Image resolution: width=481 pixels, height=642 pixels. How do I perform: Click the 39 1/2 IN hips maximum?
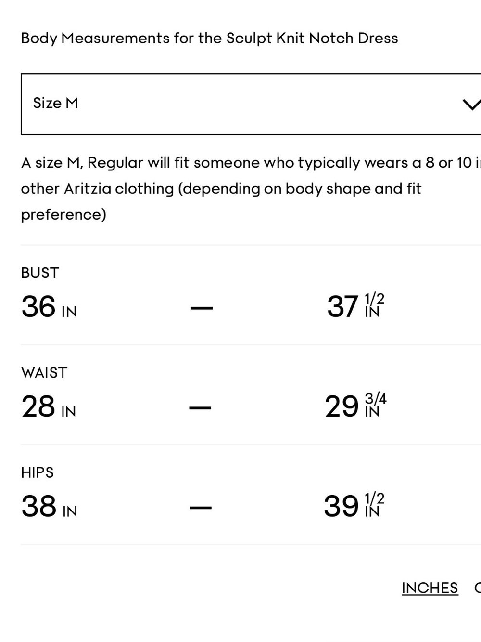click(354, 506)
